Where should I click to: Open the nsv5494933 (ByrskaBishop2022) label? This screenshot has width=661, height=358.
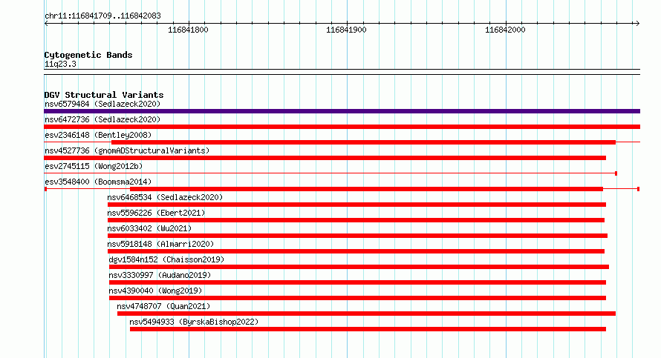coord(194,322)
